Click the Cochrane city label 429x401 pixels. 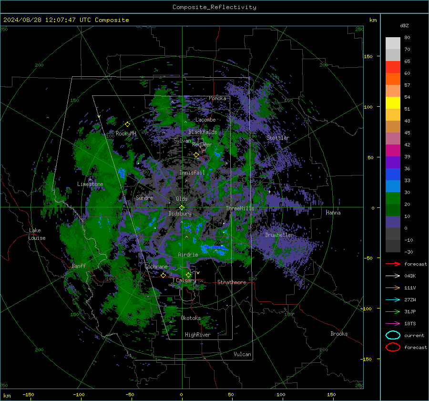(156, 267)
